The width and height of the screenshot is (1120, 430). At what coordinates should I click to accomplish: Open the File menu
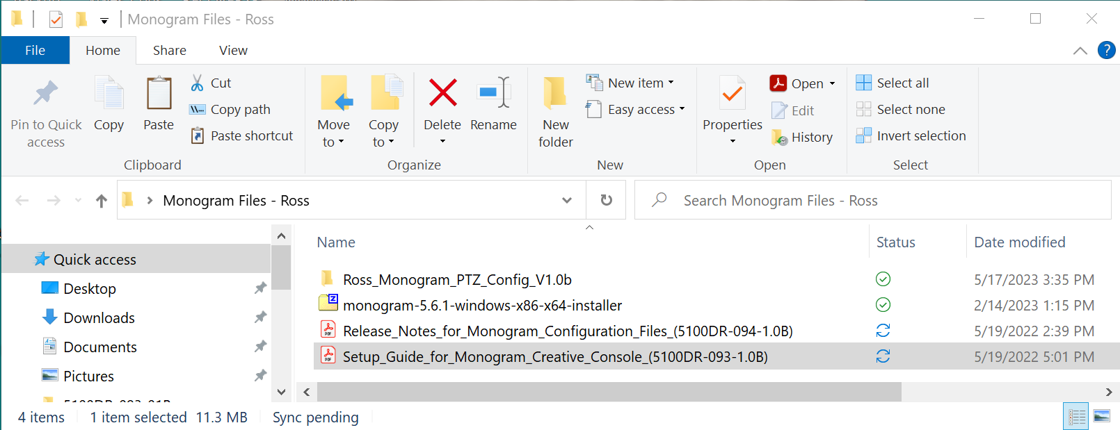35,50
